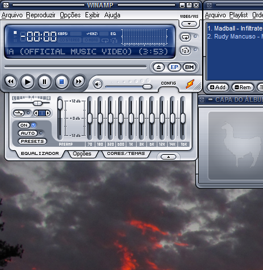The height and width of the screenshot is (270, 263).
Task: Click the Rem button in the playlist
Action: [x=243, y=88]
